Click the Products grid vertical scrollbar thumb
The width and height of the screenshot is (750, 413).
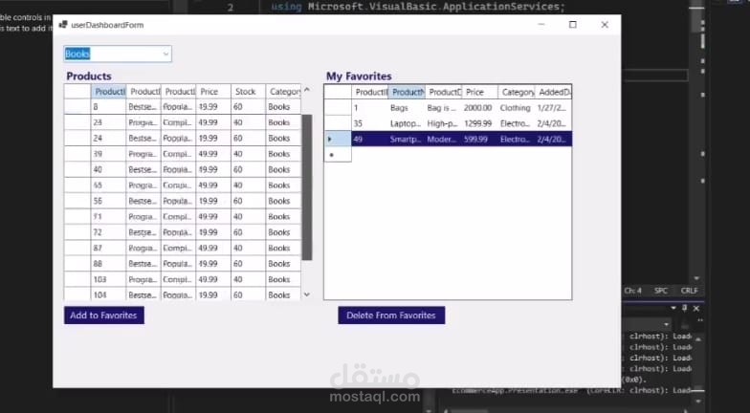[307, 187]
